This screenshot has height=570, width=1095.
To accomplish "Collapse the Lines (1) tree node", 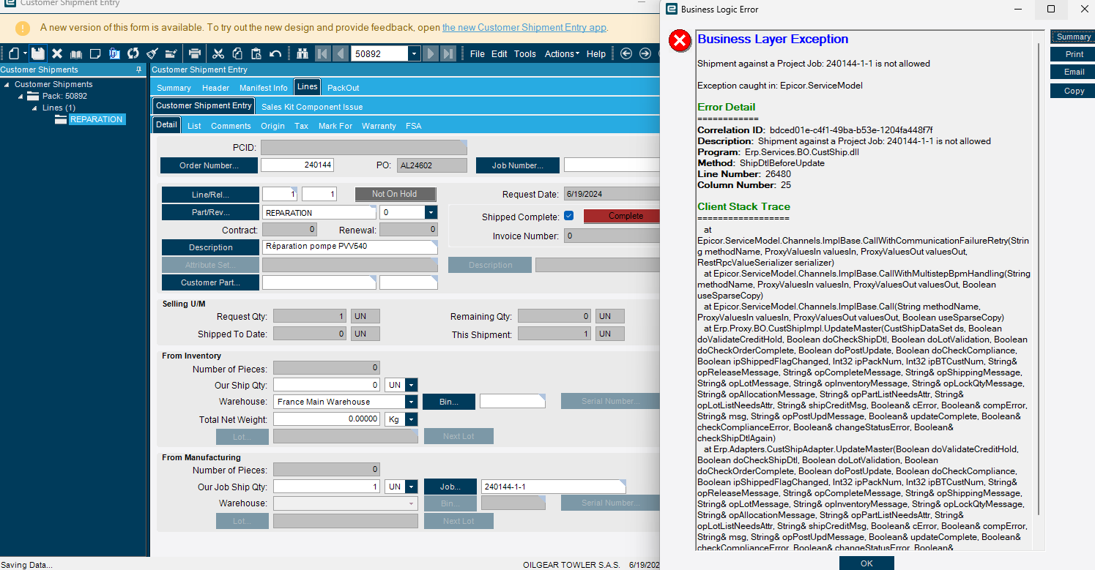I will tap(33, 108).
